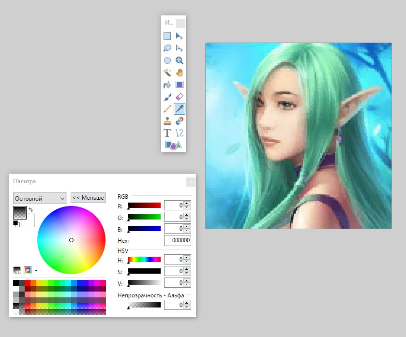
Task: Select the Paintbrush tool
Action: click(x=167, y=97)
